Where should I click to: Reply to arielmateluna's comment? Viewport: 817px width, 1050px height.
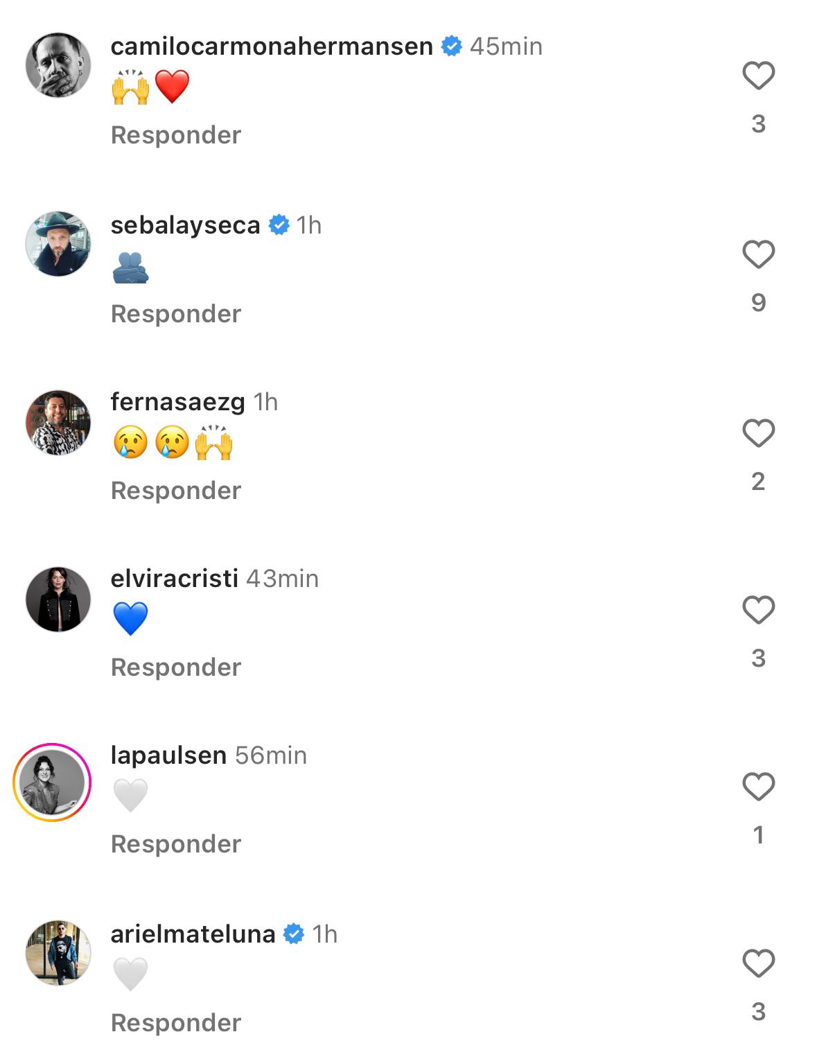coord(176,1023)
